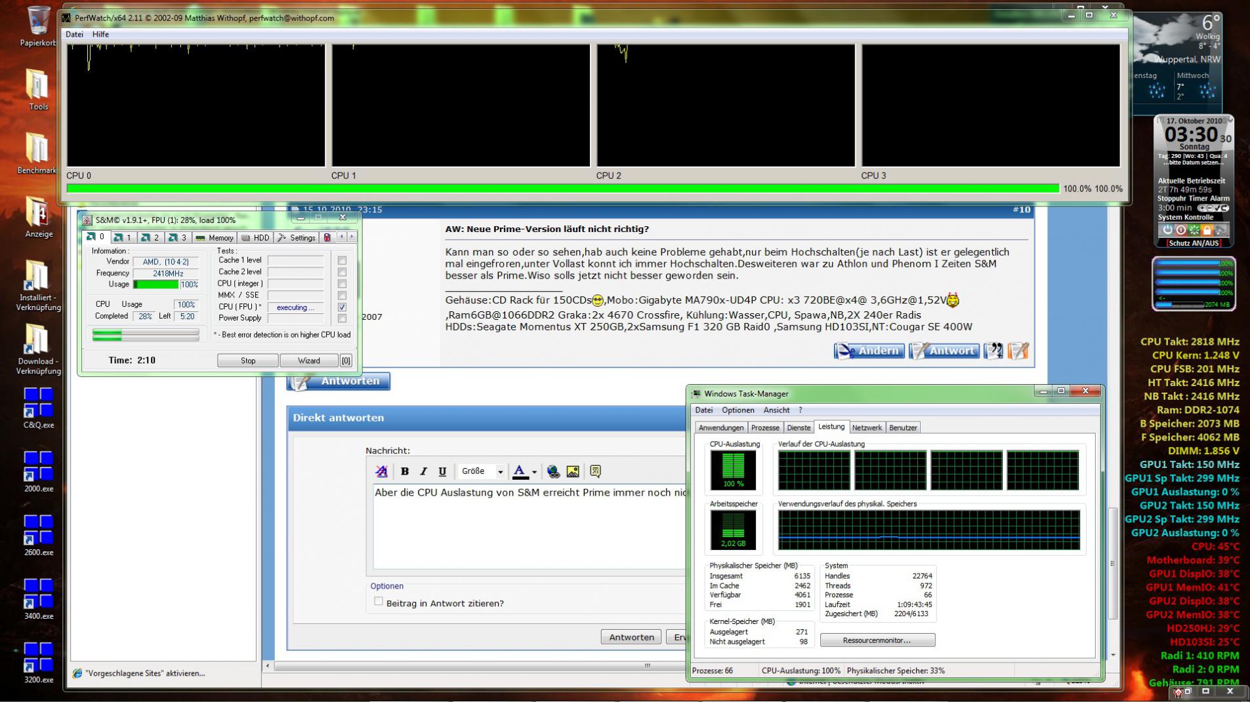Enable the Cache 2 level test checkbox
The image size is (1250, 702).
click(x=342, y=272)
